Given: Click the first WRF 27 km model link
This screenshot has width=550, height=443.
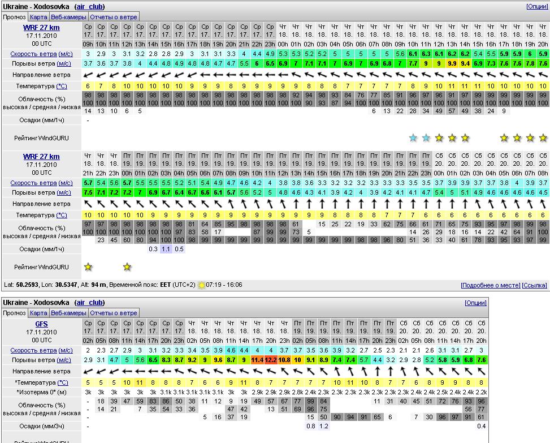Looking at the screenshot, I should tap(41, 27).
